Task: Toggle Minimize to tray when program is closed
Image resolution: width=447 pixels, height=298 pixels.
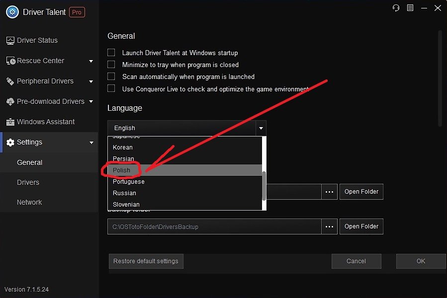Action: [x=111, y=65]
